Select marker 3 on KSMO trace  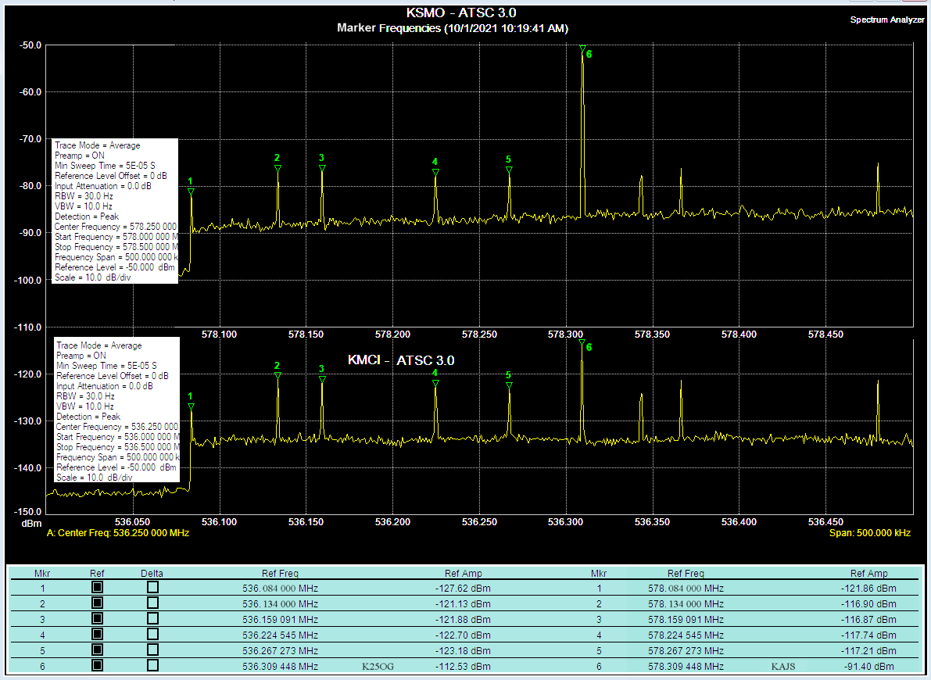pos(322,168)
